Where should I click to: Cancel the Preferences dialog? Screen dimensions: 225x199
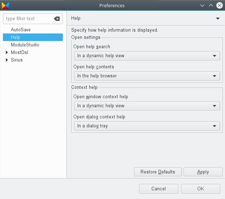pos(159,189)
